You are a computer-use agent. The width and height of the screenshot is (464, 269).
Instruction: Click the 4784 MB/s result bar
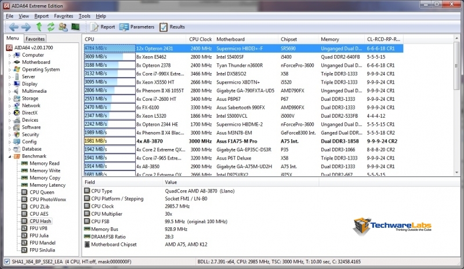[x=110, y=48]
